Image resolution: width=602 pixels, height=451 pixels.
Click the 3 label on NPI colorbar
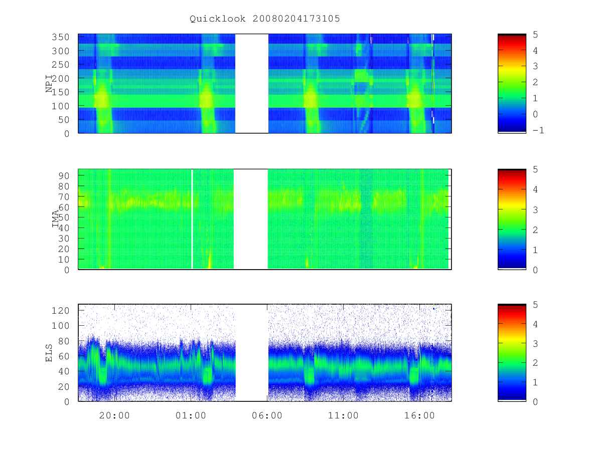point(535,66)
